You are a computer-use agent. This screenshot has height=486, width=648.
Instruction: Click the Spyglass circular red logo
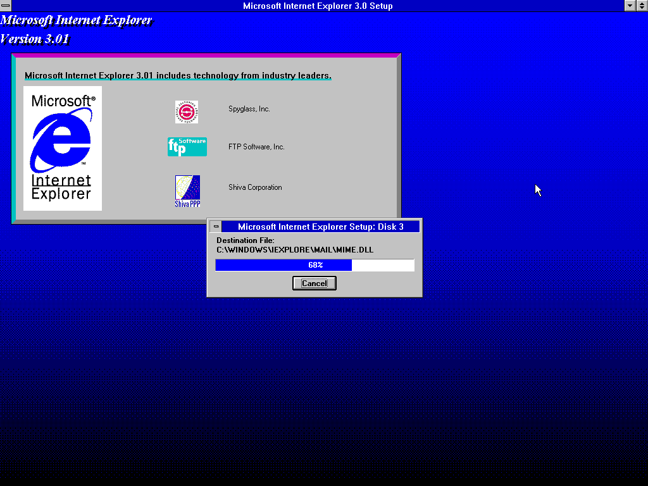click(187, 112)
